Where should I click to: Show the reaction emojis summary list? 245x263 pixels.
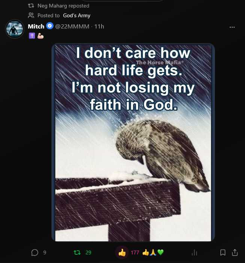click(153, 253)
